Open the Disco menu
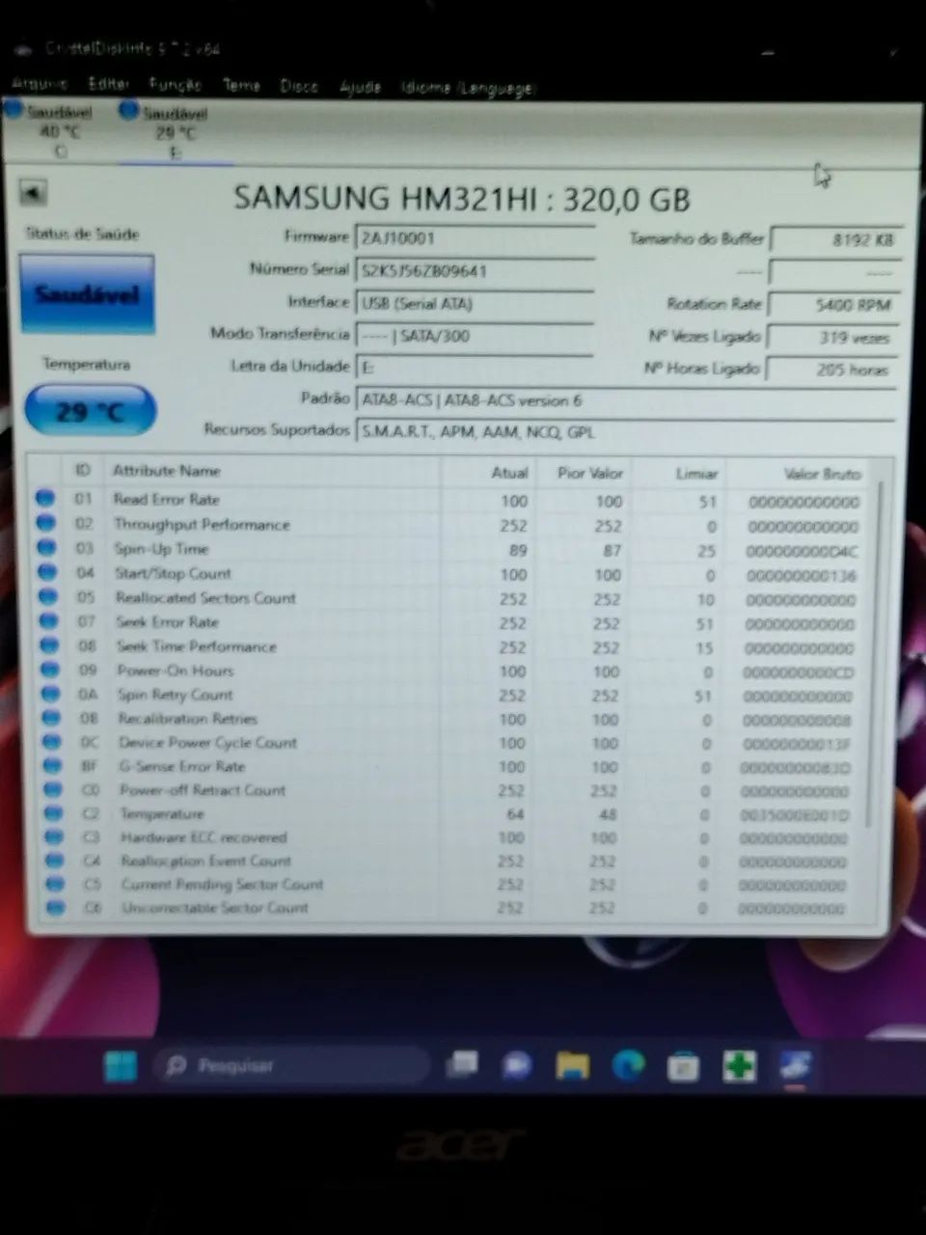Viewport: 926px width, 1235px height. coord(299,86)
